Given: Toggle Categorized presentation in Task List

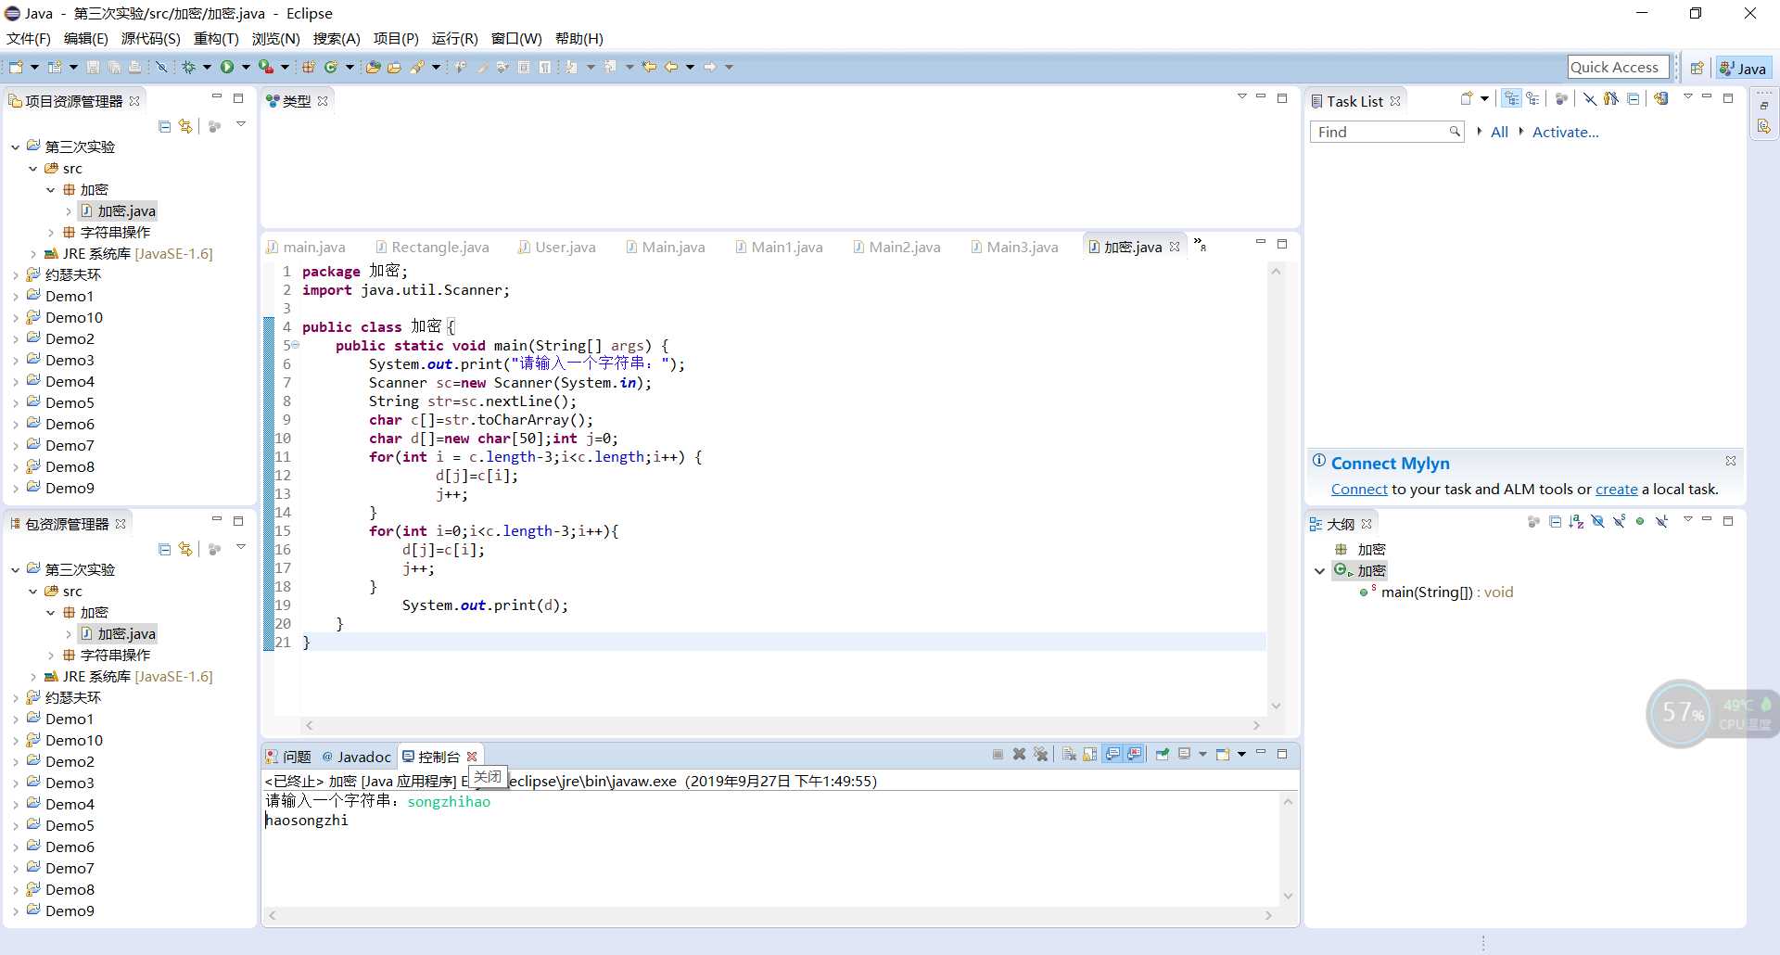Looking at the screenshot, I should 1512,98.
